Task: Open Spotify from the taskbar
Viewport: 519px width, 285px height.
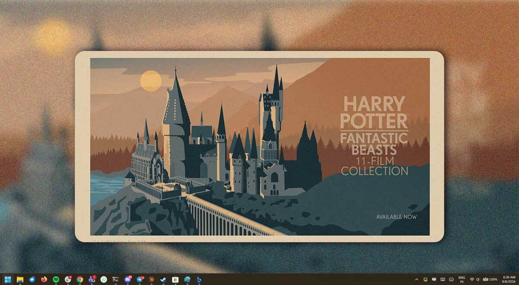Action: [56, 279]
